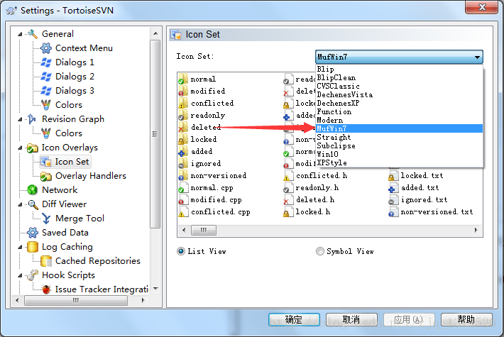Collapse the Diff Viewer tree node
Image resolution: width=504 pixels, height=337 pixels.
[x=20, y=204]
